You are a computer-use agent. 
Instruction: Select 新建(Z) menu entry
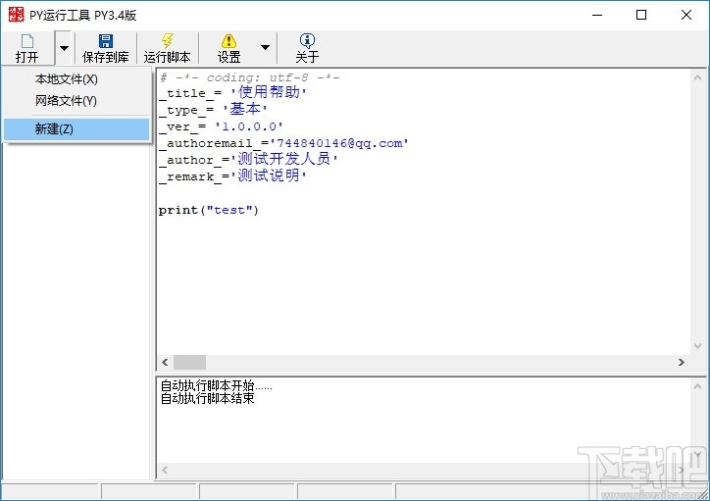76,129
